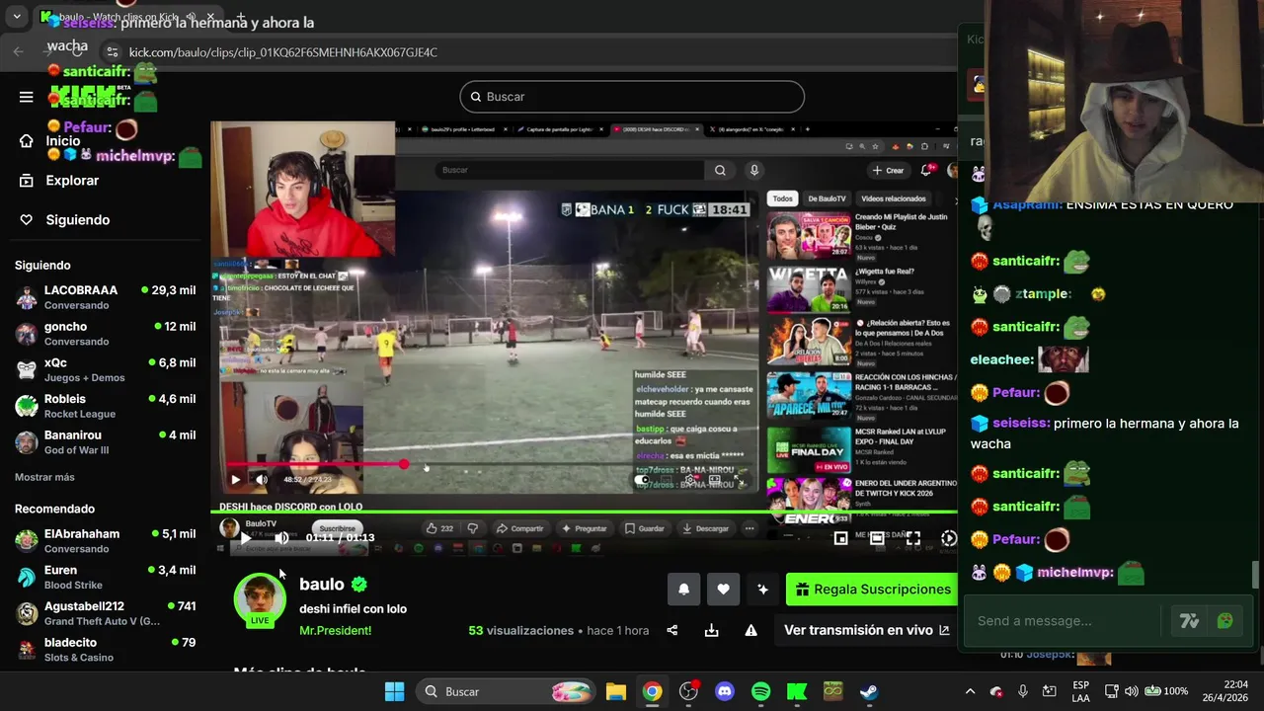
Task: Open Discord from the taskbar
Action: click(725, 691)
